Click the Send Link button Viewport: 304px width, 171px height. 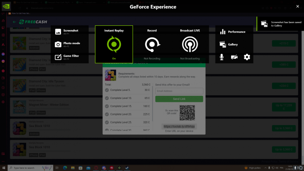coord(179,99)
